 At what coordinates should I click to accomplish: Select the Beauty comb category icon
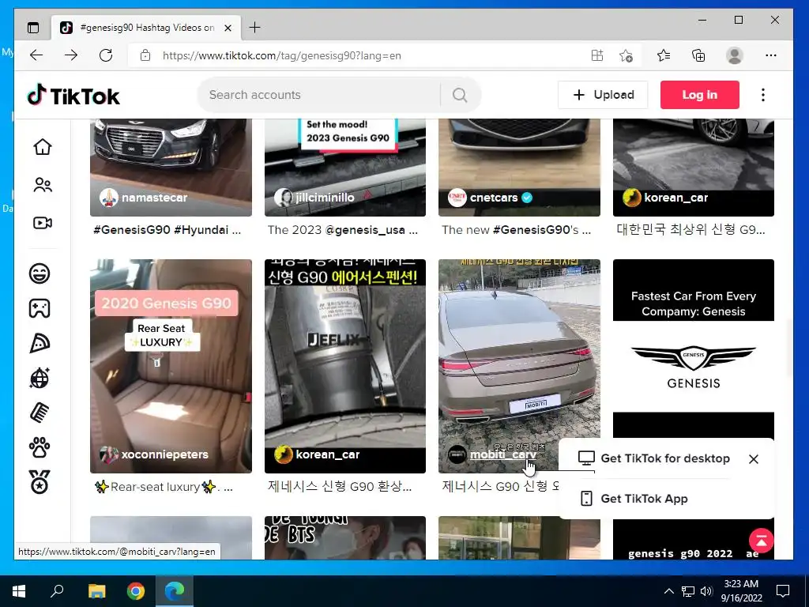[40, 413]
